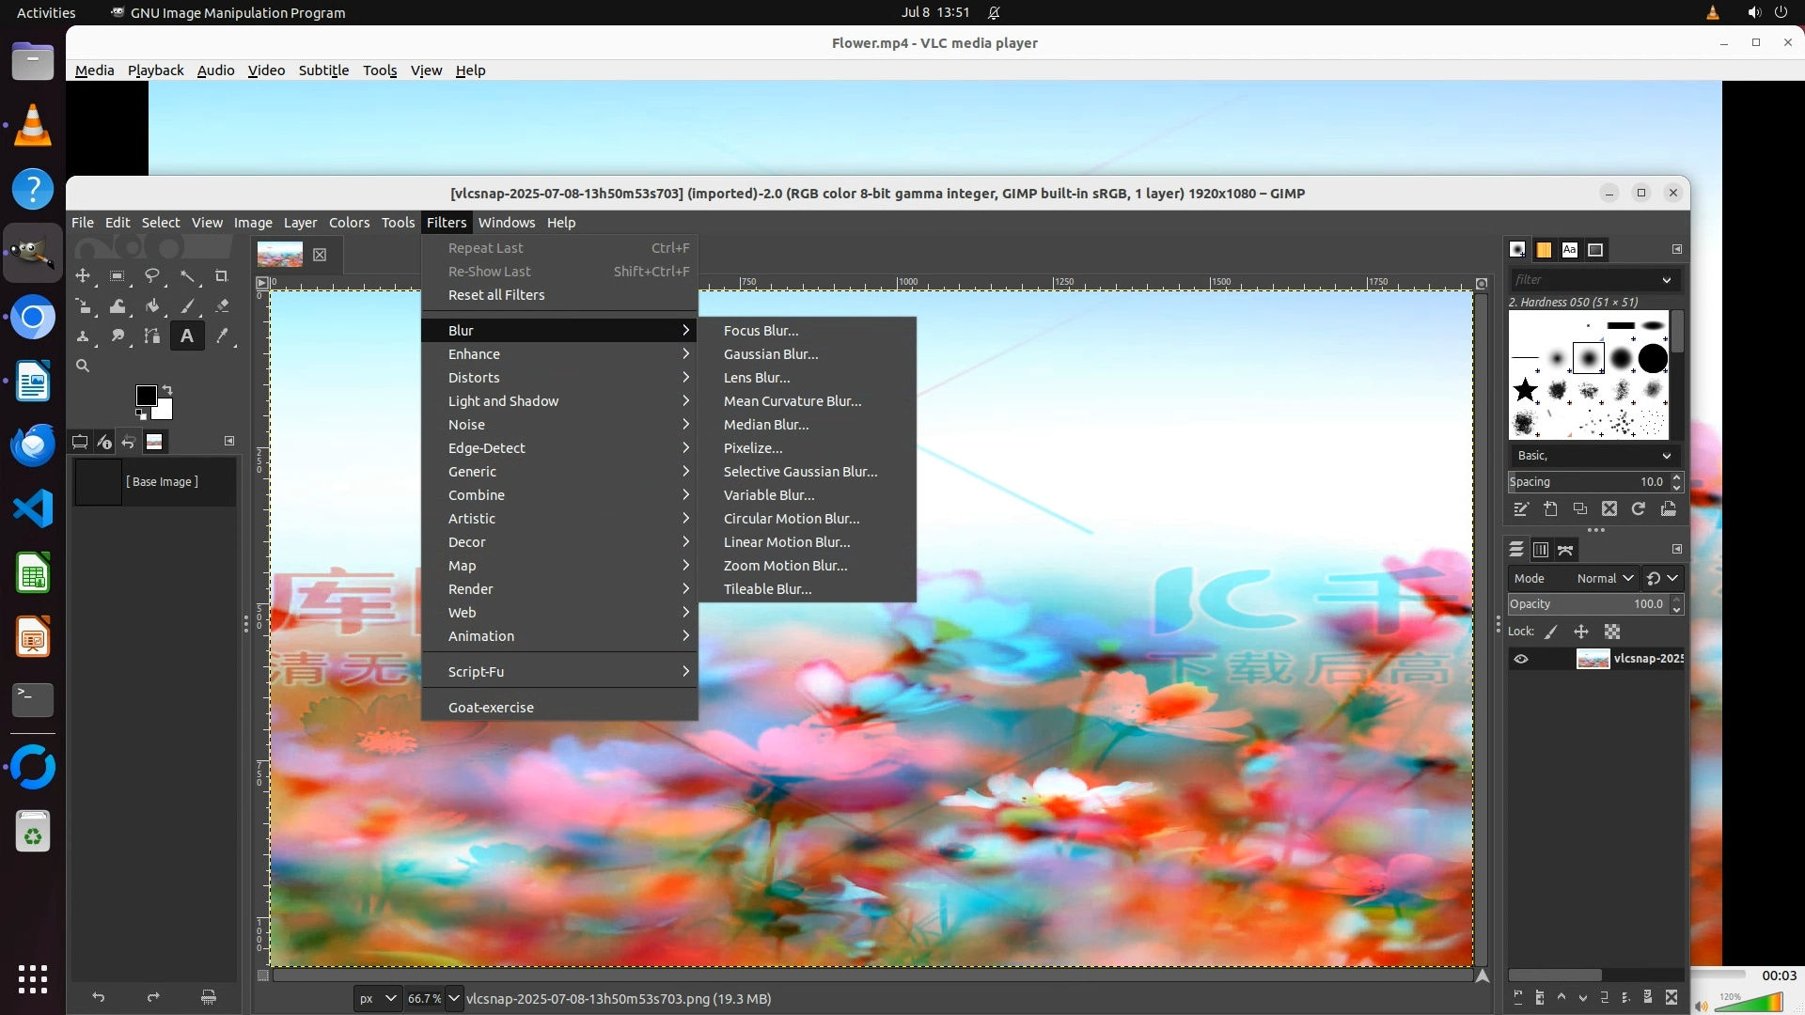Select the Zoom magnifier tool
Screen dimensions: 1805x1015
click(83, 366)
